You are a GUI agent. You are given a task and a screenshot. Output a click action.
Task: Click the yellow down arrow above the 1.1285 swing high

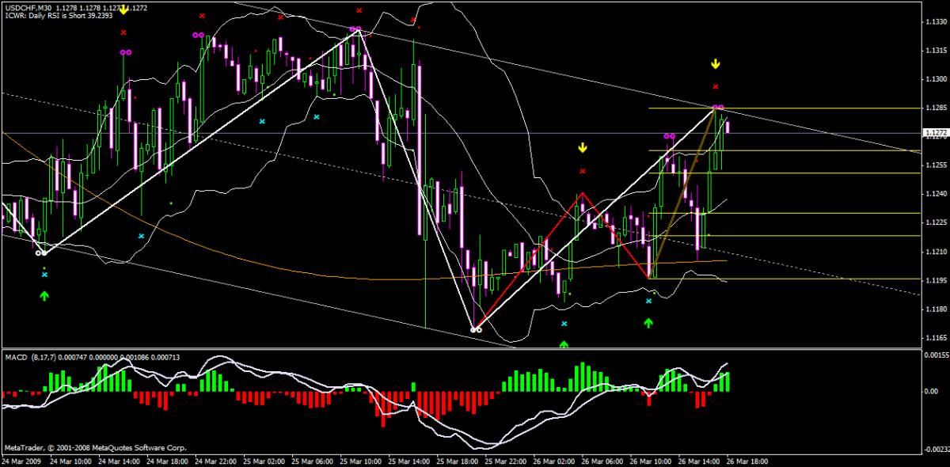point(716,63)
